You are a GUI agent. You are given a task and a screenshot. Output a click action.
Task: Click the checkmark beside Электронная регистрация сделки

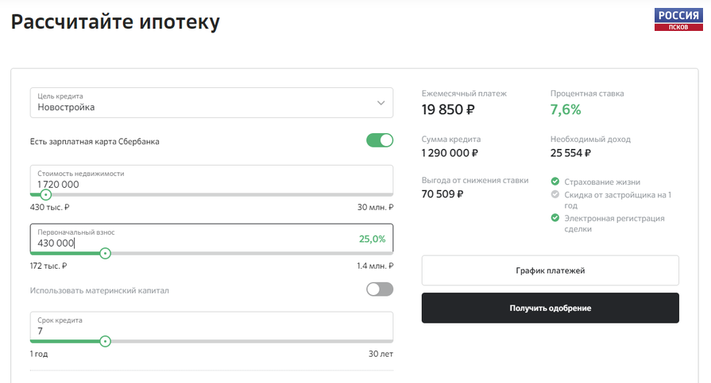click(x=555, y=218)
